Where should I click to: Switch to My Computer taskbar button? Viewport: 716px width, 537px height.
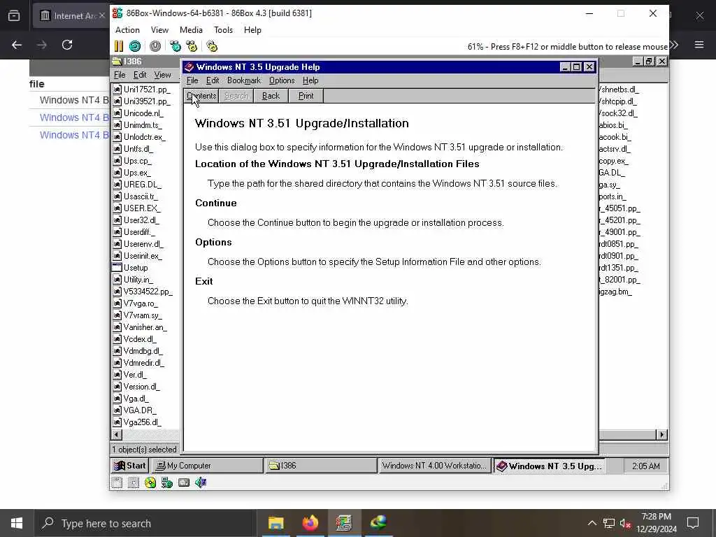tap(207, 466)
